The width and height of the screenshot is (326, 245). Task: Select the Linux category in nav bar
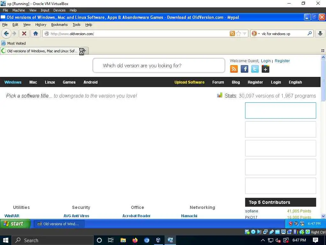coord(50,82)
